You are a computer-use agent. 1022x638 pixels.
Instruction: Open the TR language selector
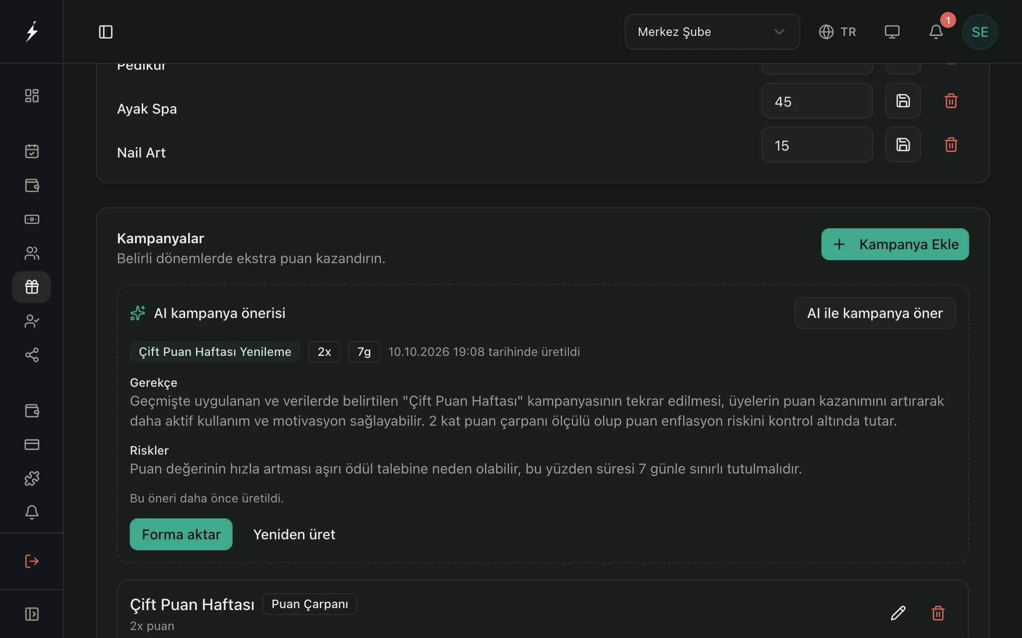[x=837, y=32]
